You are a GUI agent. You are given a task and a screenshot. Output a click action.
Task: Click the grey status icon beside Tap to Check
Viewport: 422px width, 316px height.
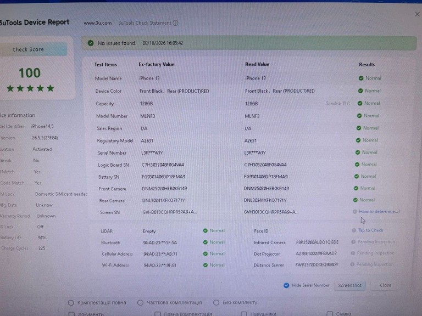pos(354,230)
